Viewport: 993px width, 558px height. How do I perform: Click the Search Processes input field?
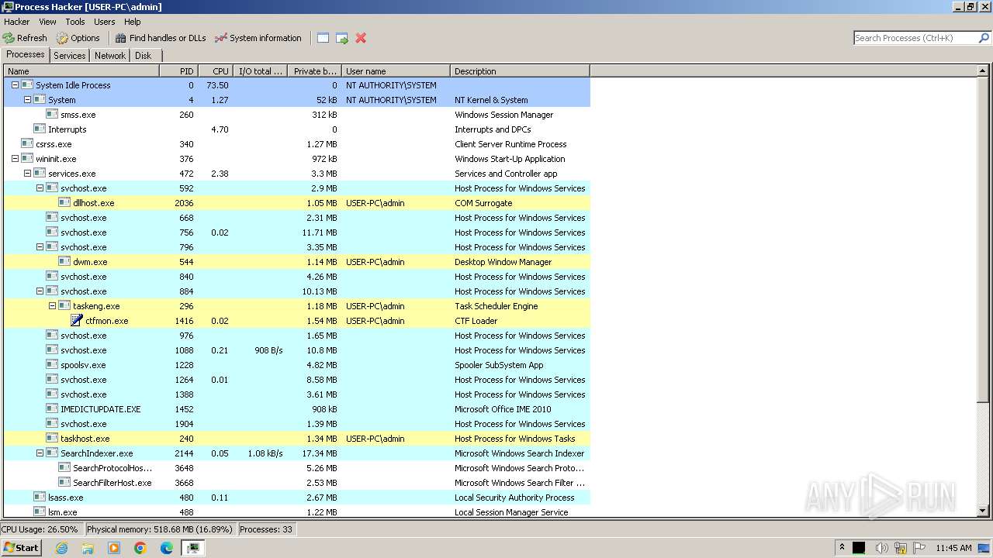(915, 38)
